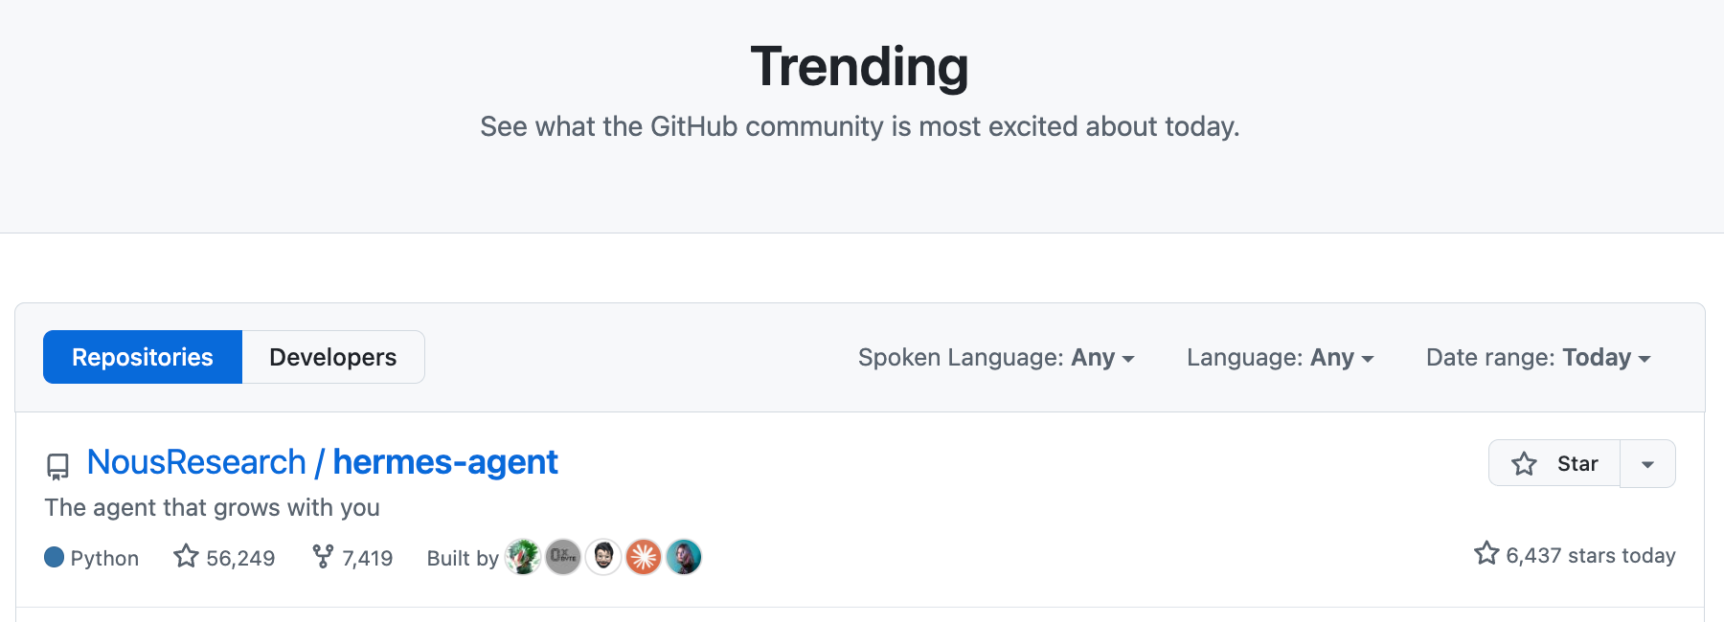Click the blue Python language color dot

click(x=55, y=557)
